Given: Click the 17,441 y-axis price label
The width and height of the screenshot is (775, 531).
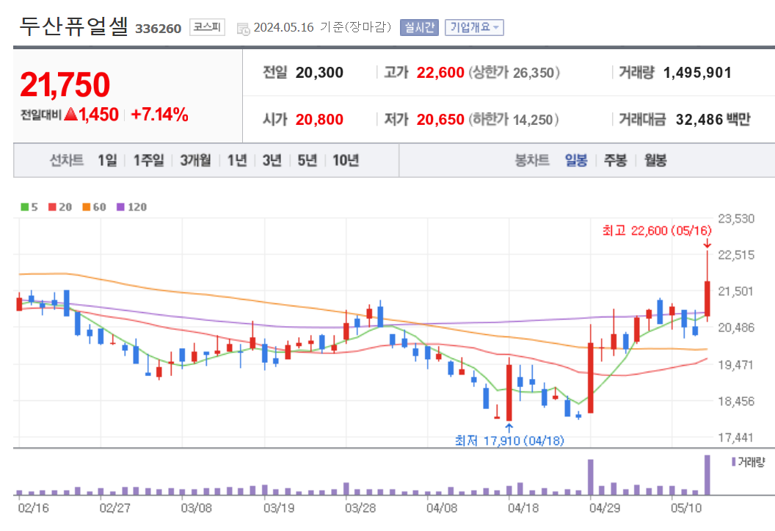Looking at the screenshot, I should click(x=736, y=438).
